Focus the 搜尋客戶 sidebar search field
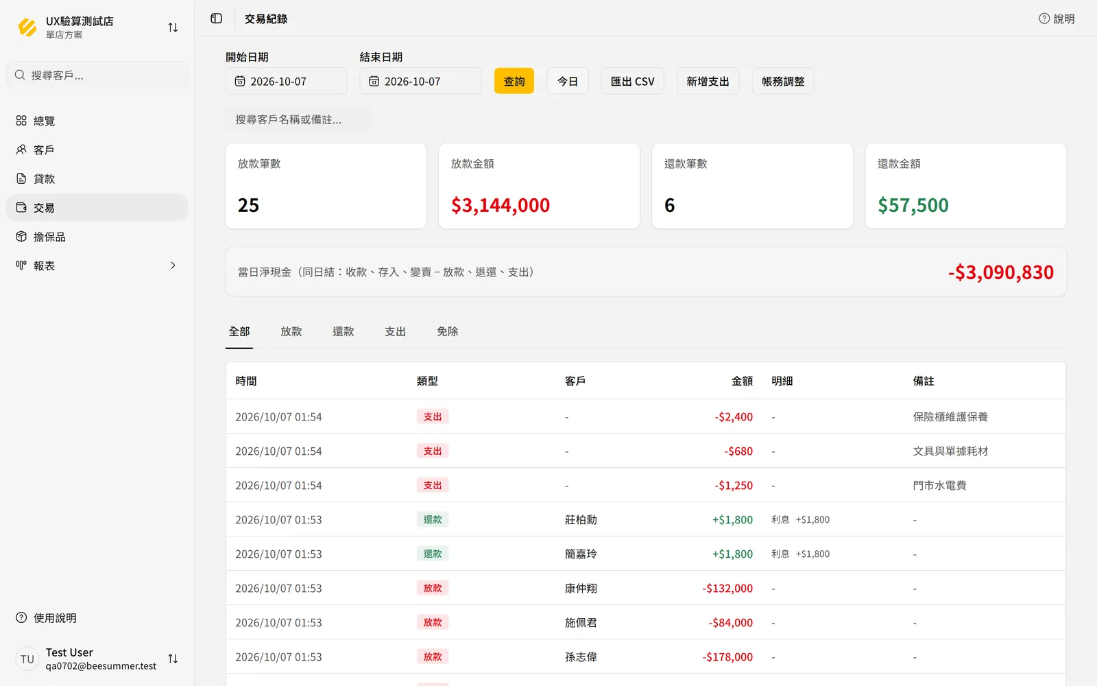 (x=97, y=75)
